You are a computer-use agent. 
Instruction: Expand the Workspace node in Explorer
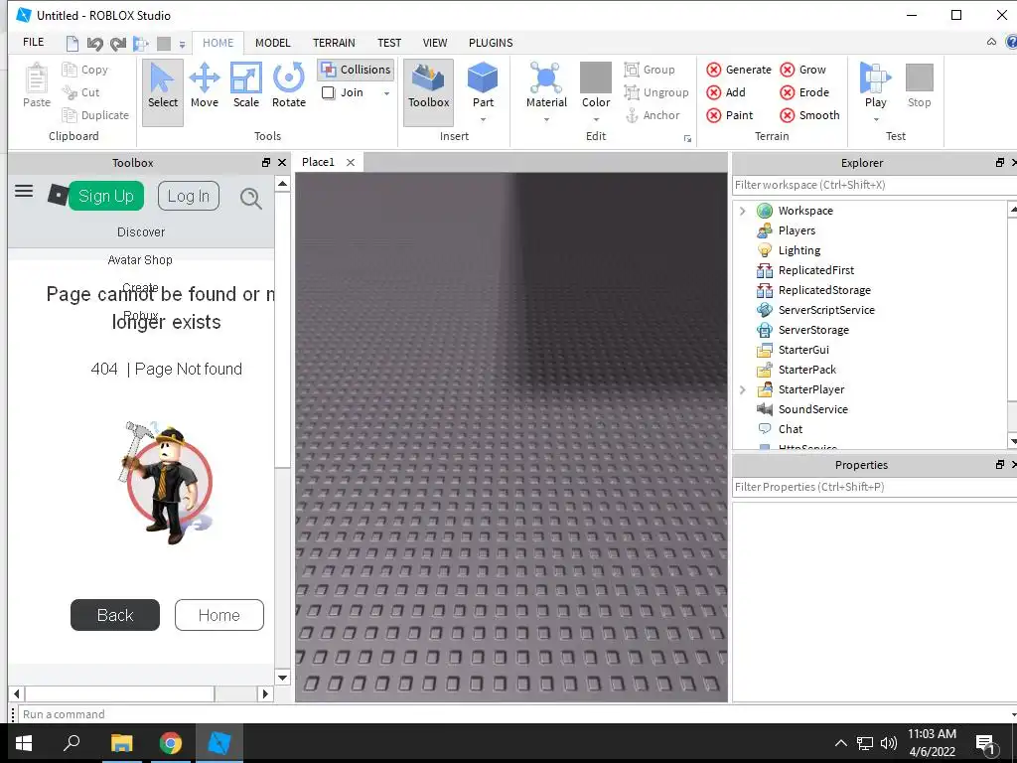pos(743,211)
